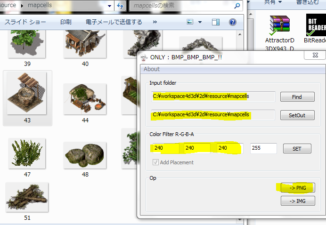Click the -> PNG convert button
This screenshot has height=225, width=326.
pyautogui.click(x=298, y=188)
